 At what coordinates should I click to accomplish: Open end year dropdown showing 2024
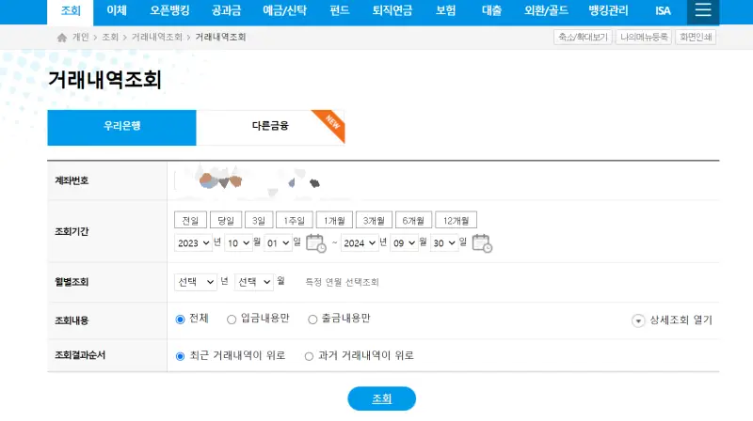360,243
